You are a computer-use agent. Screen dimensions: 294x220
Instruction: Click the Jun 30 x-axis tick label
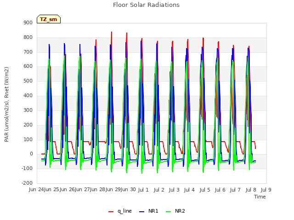[128, 190]
